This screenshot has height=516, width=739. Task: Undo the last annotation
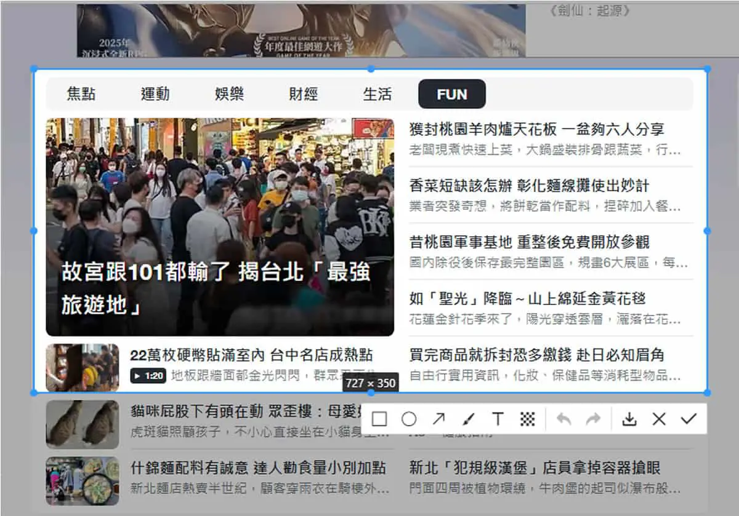tap(563, 419)
